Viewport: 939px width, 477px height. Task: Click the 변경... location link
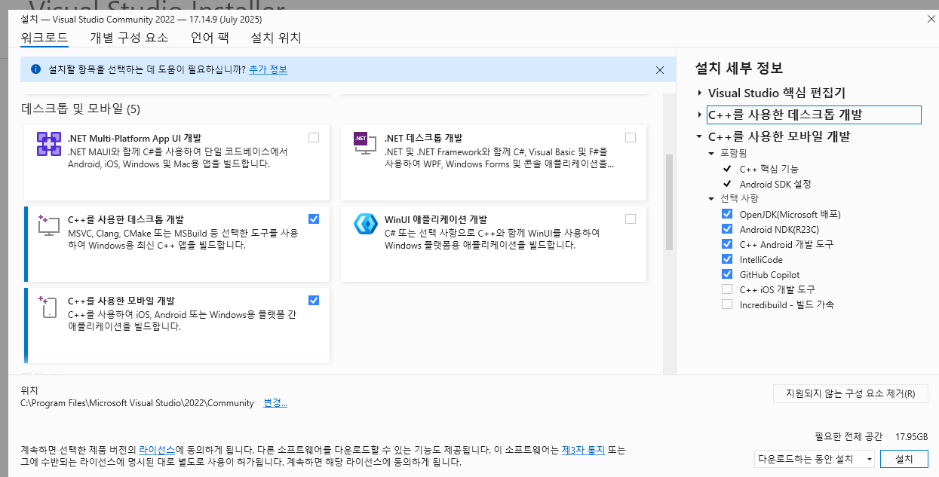275,403
